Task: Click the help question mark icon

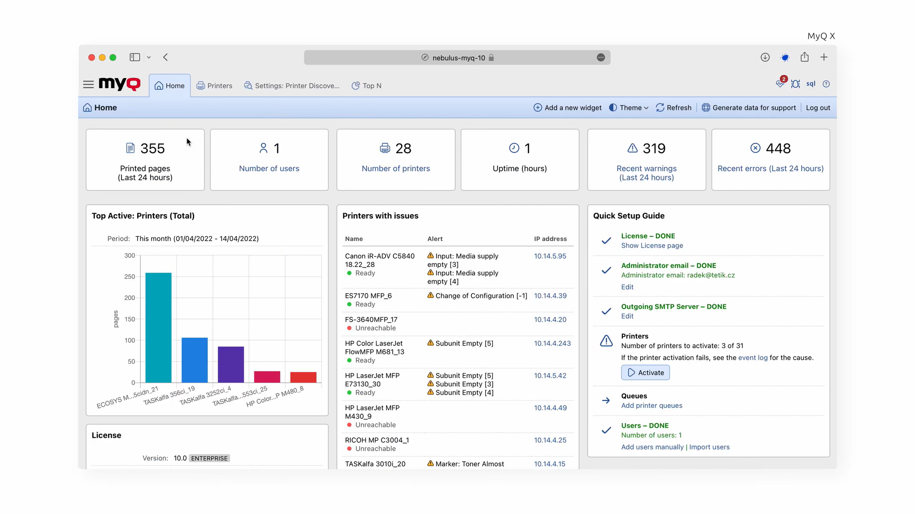Action: (x=826, y=84)
